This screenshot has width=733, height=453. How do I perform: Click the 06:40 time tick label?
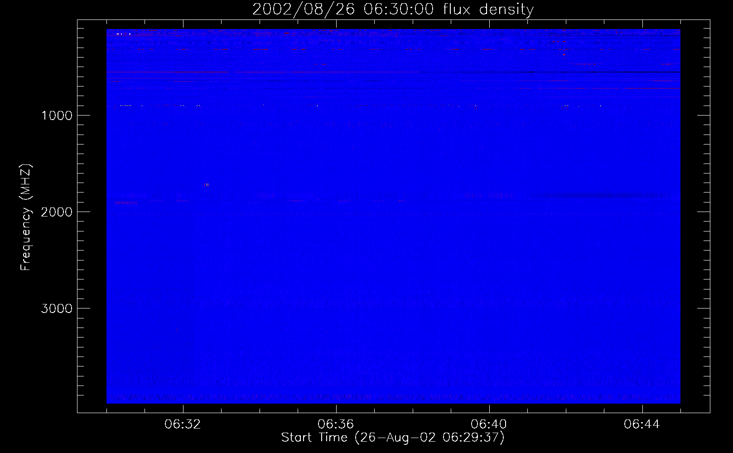[x=489, y=424]
